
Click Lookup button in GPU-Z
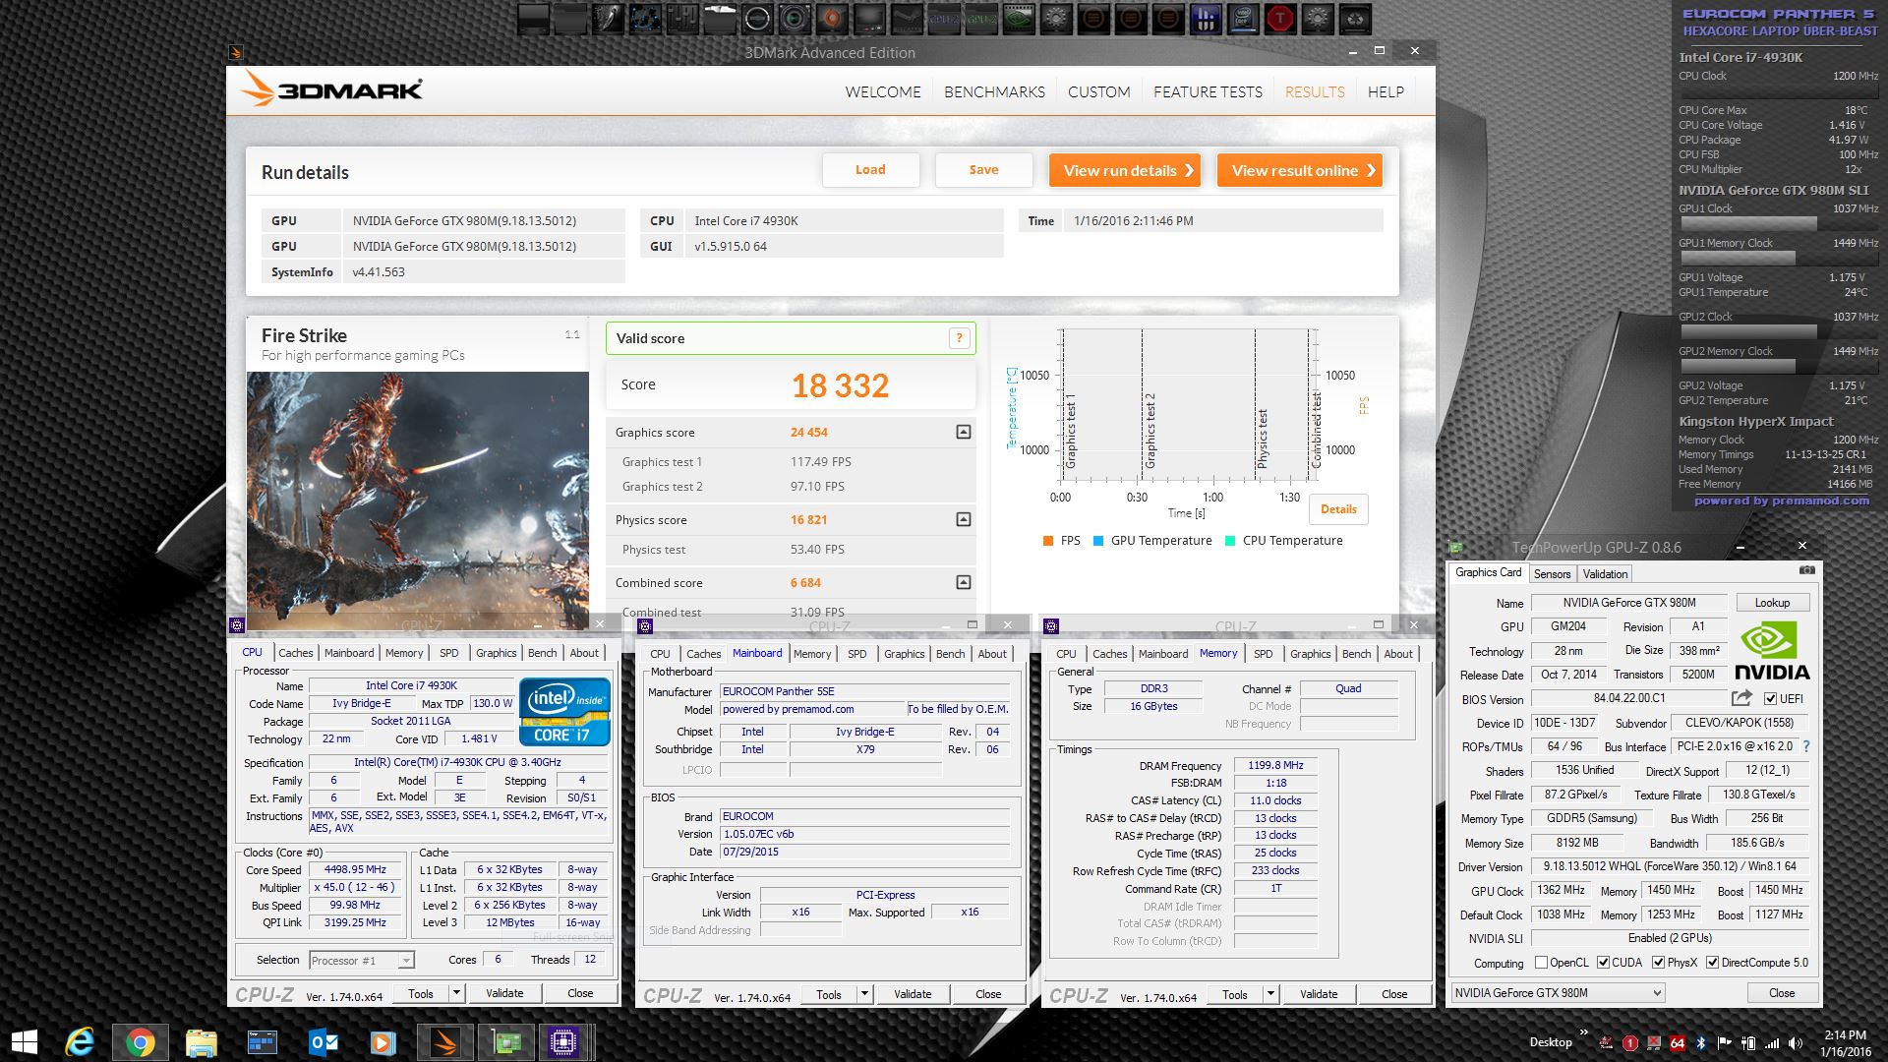(x=1772, y=603)
